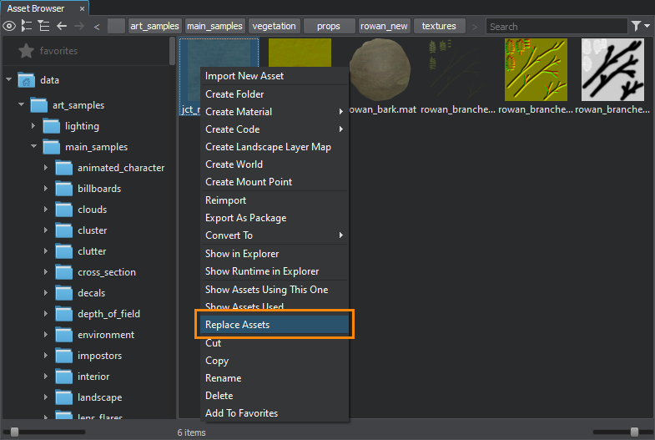Toggle the eye visibility icon in toolbar
This screenshot has width=655, height=440.
click(9, 26)
